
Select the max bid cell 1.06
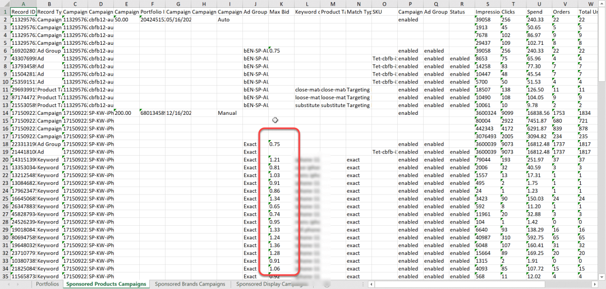(281, 268)
